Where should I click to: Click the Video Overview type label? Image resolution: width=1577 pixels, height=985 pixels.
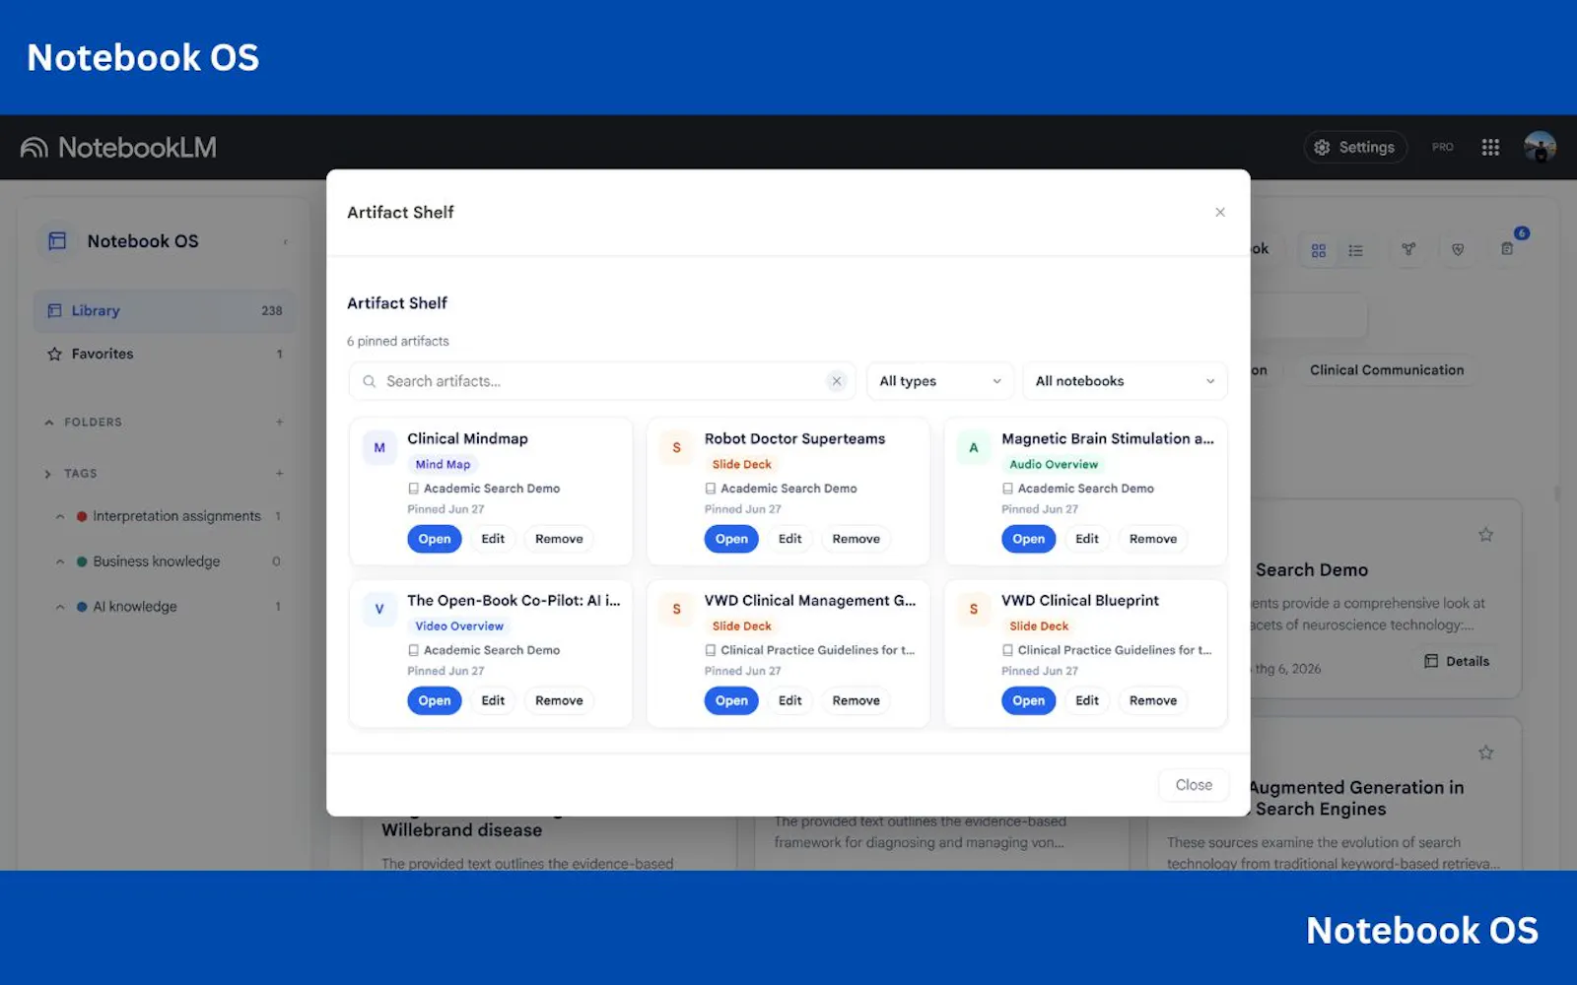(x=459, y=626)
